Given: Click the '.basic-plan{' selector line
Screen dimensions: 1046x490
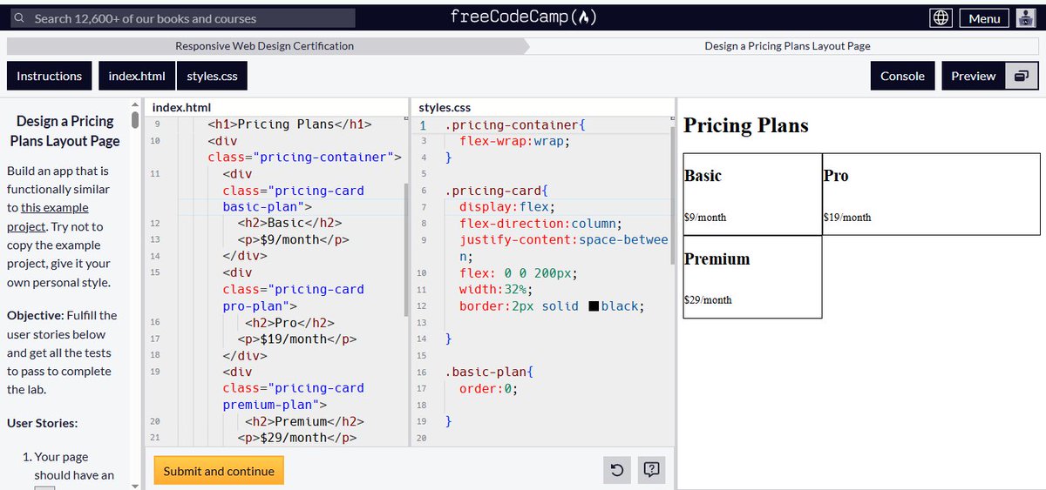Looking at the screenshot, I should [488, 373].
